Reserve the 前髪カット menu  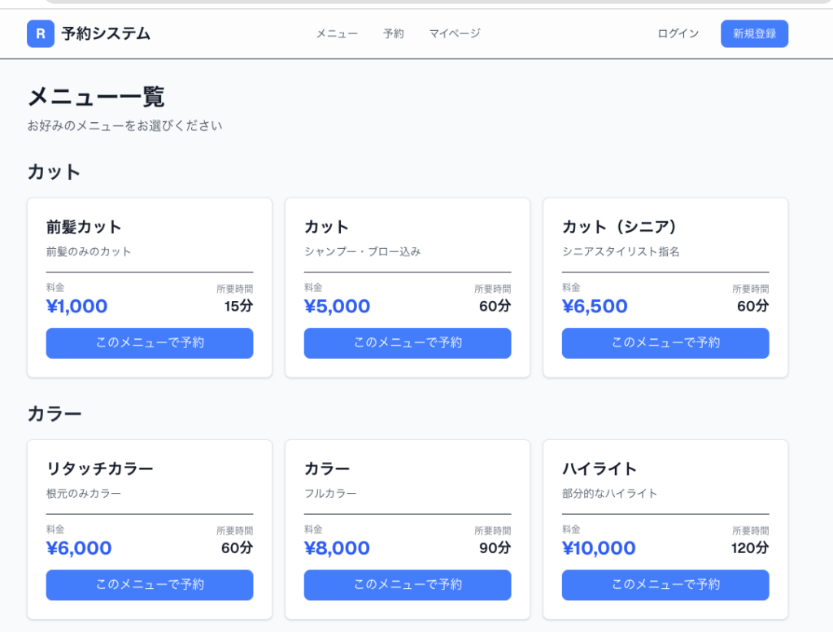(150, 342)
